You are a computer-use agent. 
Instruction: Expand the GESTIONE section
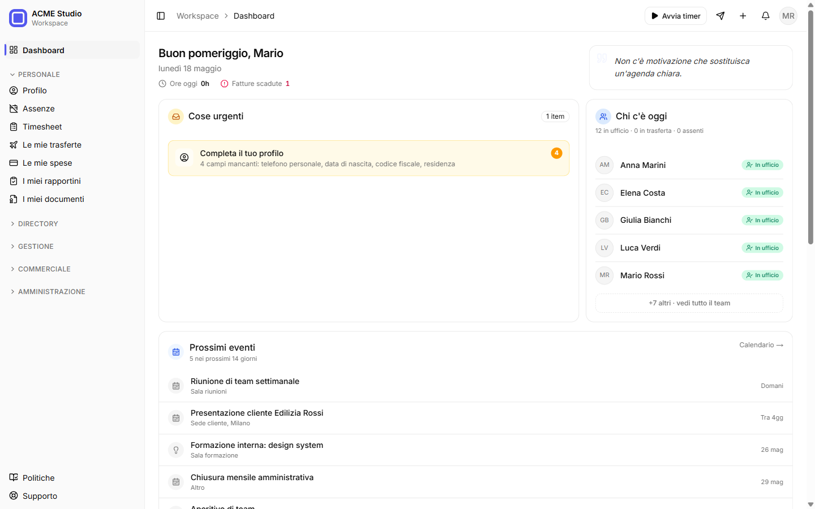(32, 247)
